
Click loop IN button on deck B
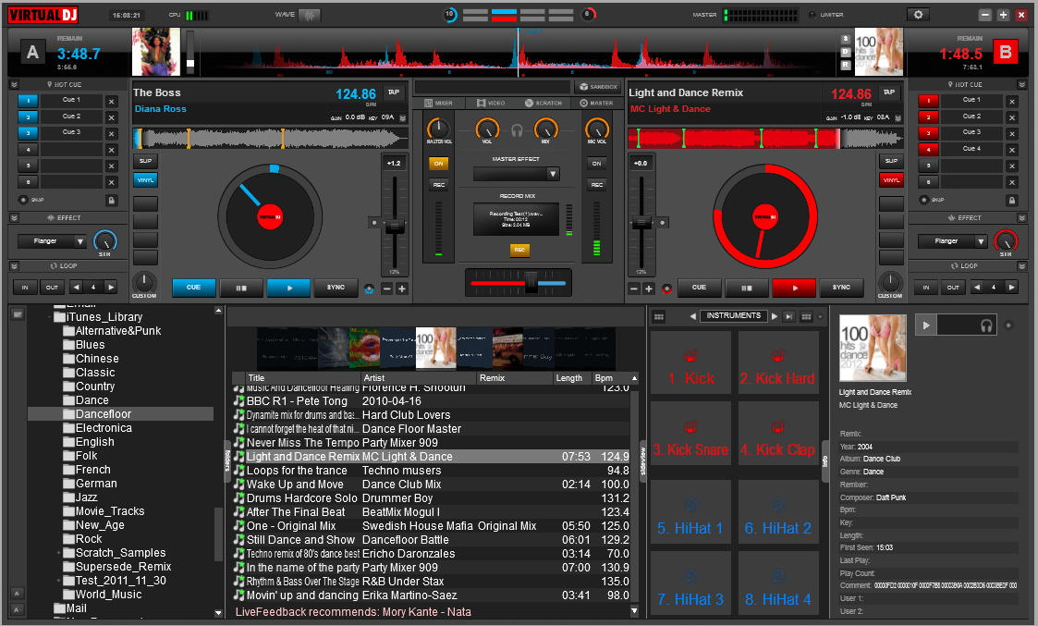click(x=926, y=288)
